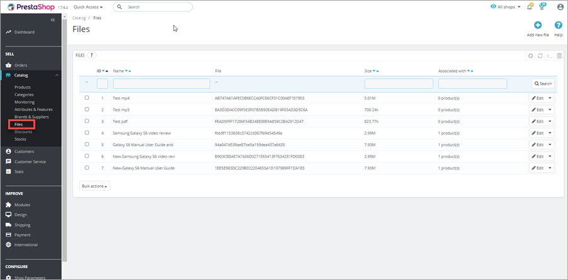568x280 pixels.
Task: Open the Quick Access dropdown
Action: [88, 7]
